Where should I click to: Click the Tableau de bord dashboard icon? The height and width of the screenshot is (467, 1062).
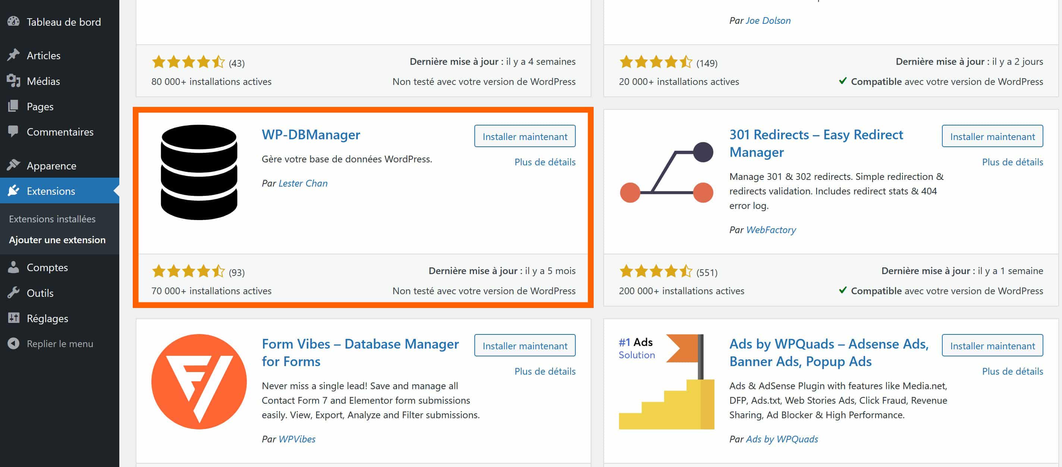[13, 22]
